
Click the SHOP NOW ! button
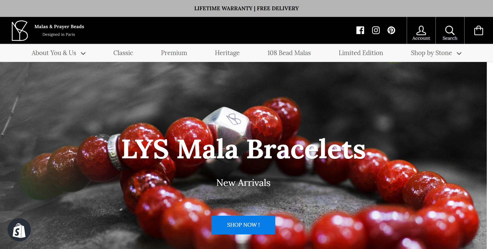pyautogui.click(x=243, y=225)
